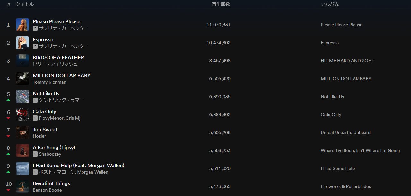Open the Tommy Richman artist link

pyautogui.click(x=49, y=82)
